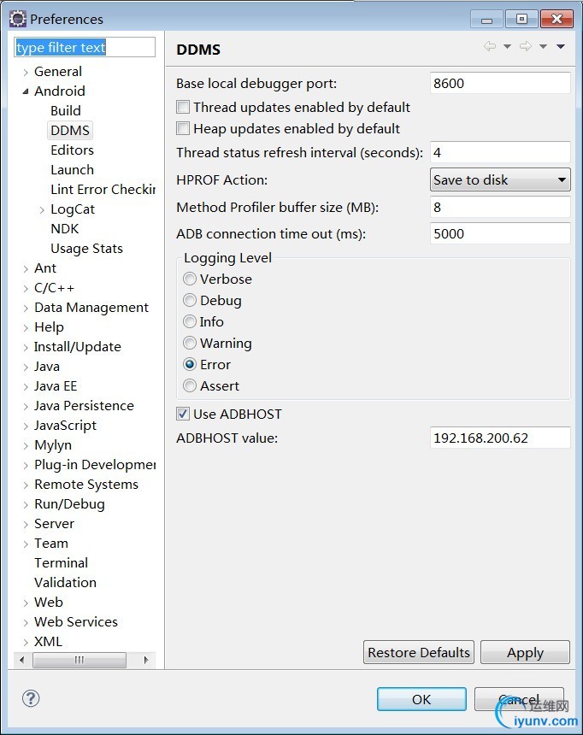This screenshot has width=583, height=735.
Task: Click the back navigation arrow icon
Action: (490, 46)
